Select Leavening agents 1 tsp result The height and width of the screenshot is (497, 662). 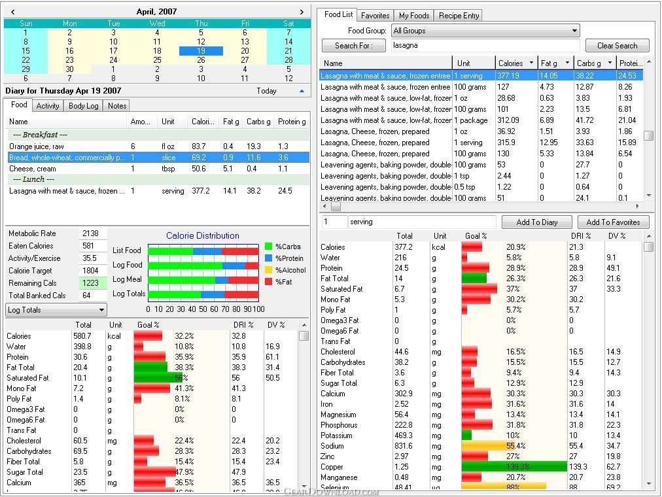481,176
